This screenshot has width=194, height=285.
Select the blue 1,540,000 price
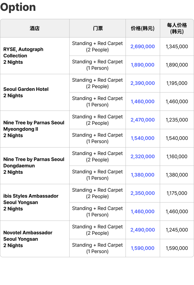coord(142,138)
